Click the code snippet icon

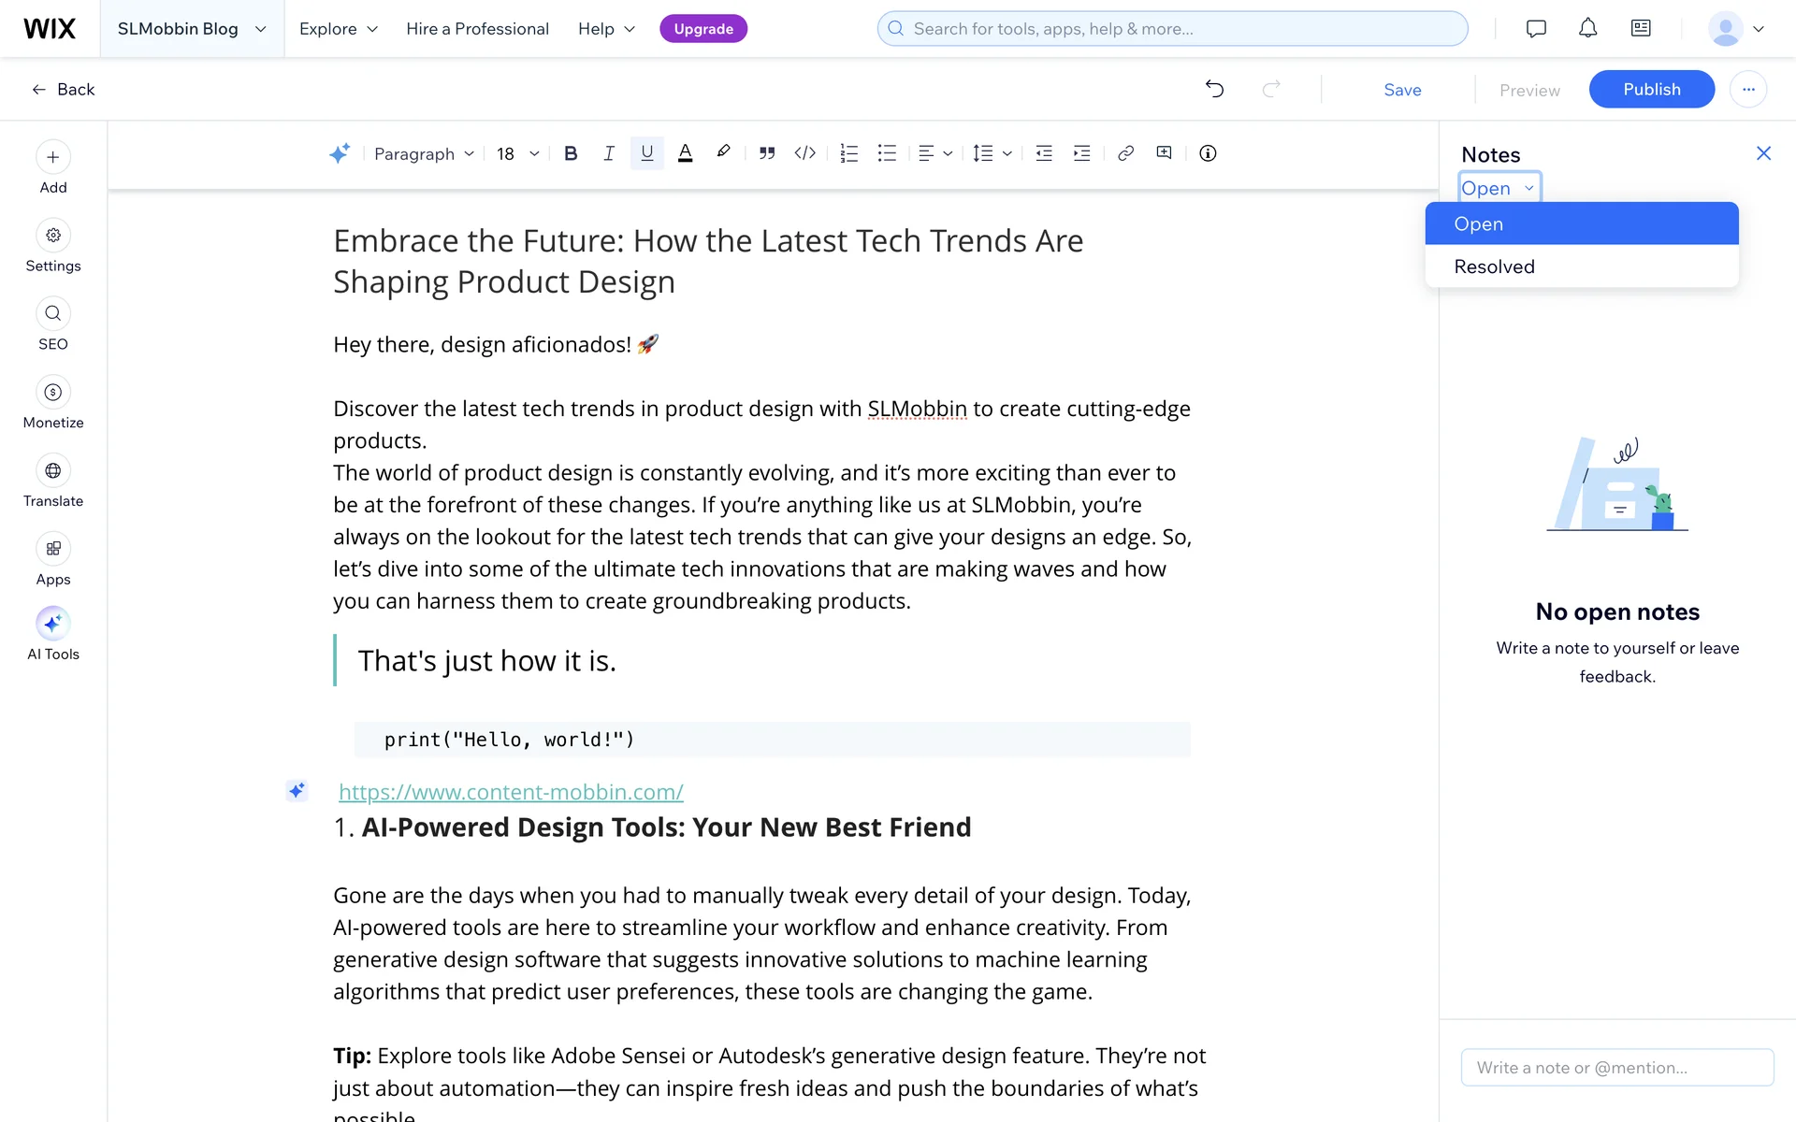pyautogui.click(x=804, y=153)
